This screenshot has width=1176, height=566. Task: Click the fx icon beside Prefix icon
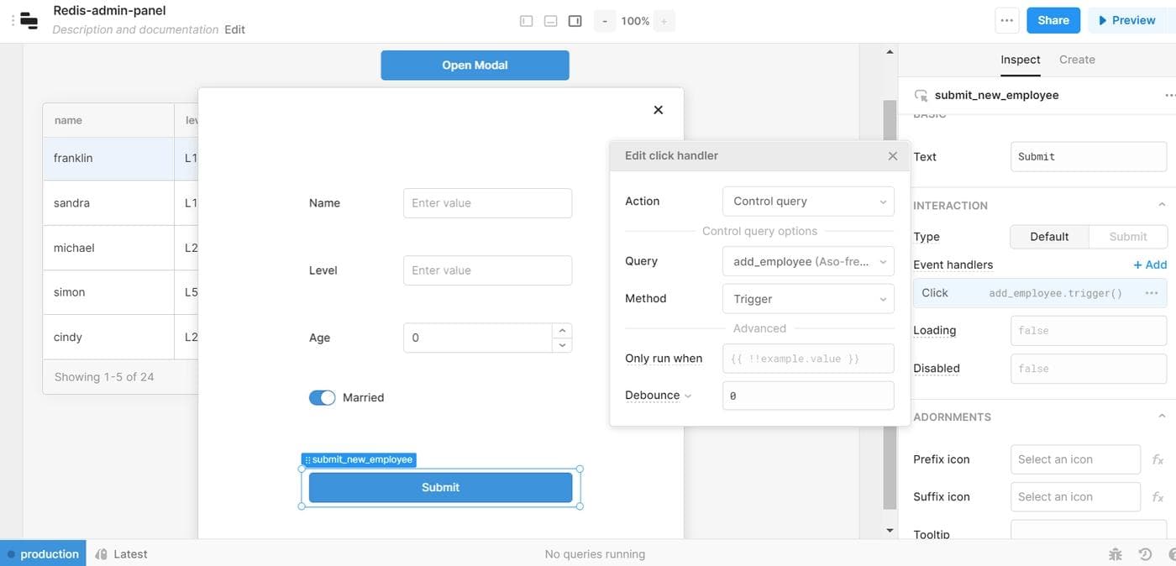1158,459
